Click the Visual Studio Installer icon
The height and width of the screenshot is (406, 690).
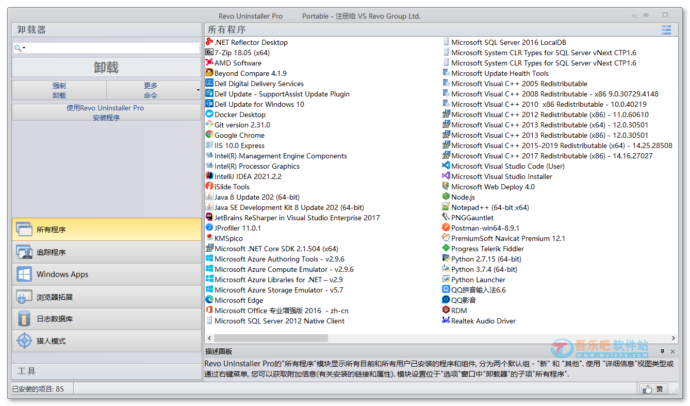pos(446,176)
